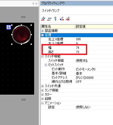Collapse the ビットスイッチ group

(46, 65)
